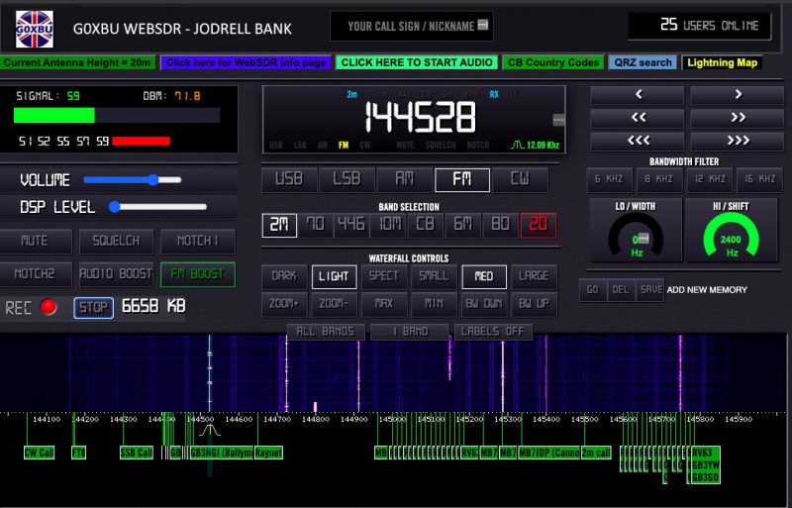The image size is (792, 508).
Task: Click LABELS OFF button
Action: tap(493, 332)
